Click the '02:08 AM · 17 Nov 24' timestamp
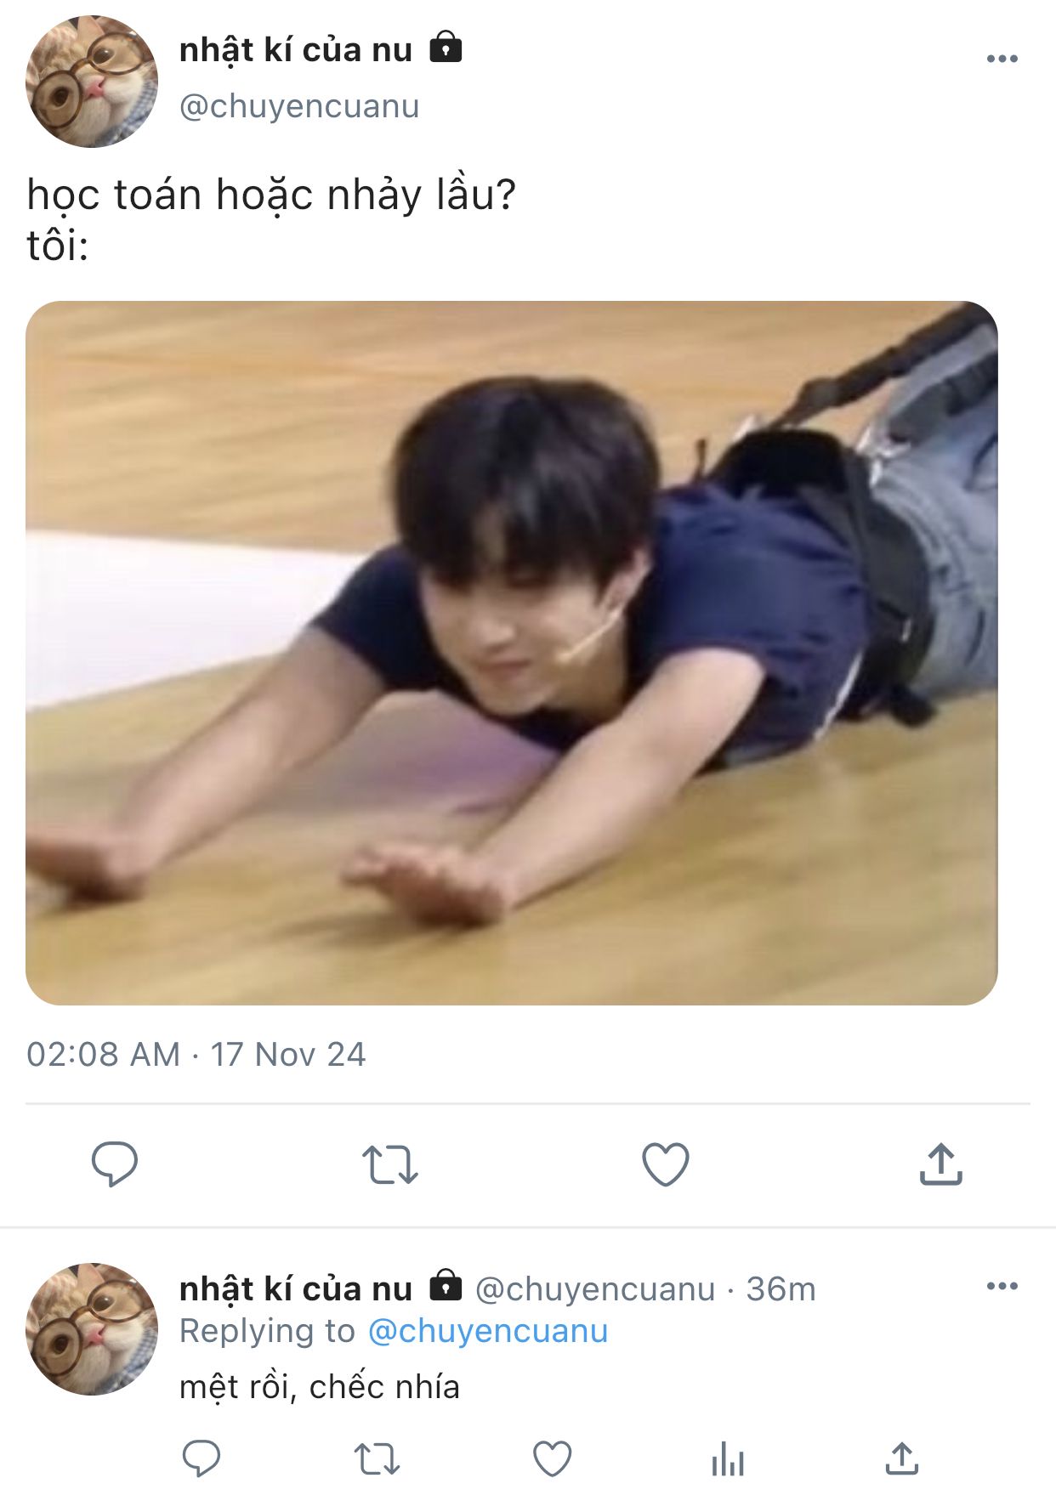This screenshot has height=1495, width=1056. click(x=196, y=1055)
